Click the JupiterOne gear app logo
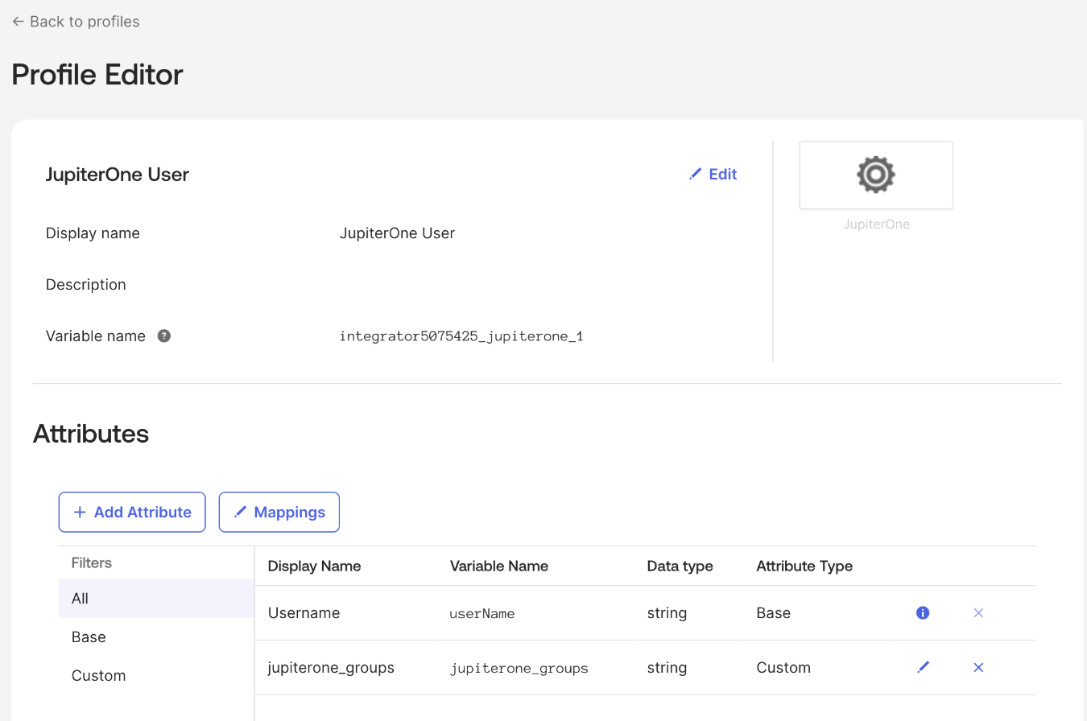The height and width of the screenshot is (721, 1087). click(x=876, y=175)
